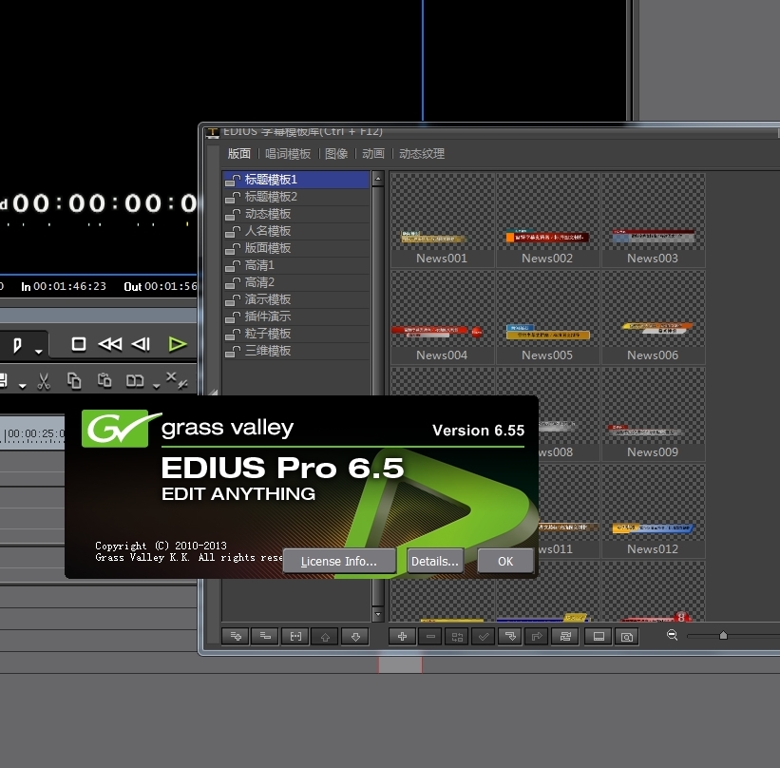Select 人名模板 category
Image resolution: width=780 pixels, height=768 pixels.
(296, 231)
